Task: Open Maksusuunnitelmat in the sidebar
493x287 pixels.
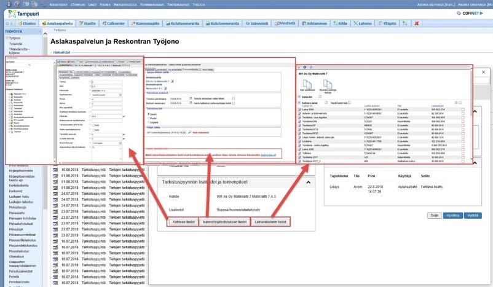Action: [22, 235]
